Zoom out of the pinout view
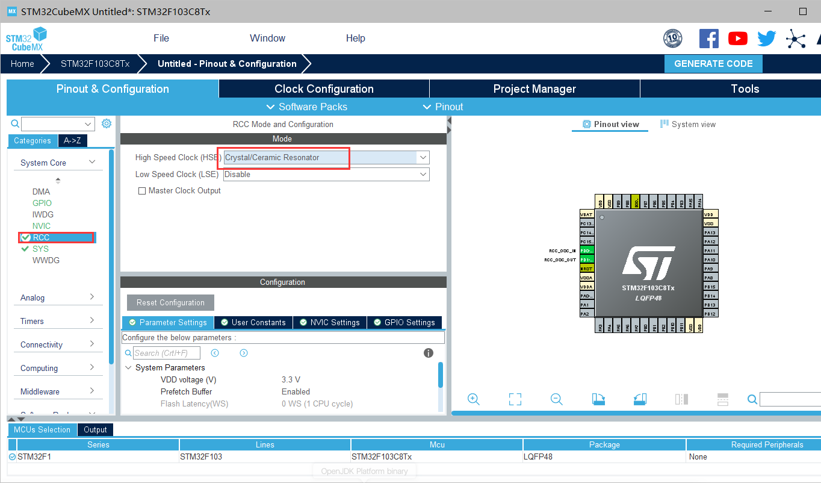The width and height of the screenshot is (821, 483). click(x=556, y=399)
